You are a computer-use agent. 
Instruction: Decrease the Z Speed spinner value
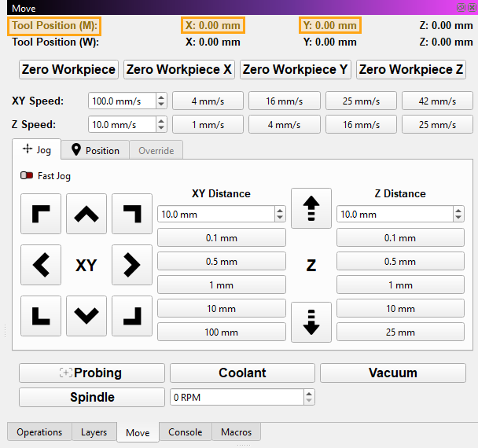point(161,128)
